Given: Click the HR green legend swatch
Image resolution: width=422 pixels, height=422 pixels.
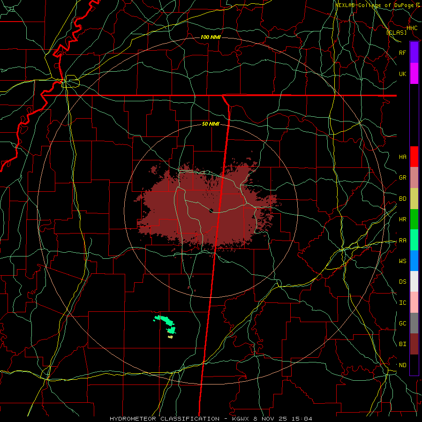Looking at the screenshot, I should pos(414,219).
